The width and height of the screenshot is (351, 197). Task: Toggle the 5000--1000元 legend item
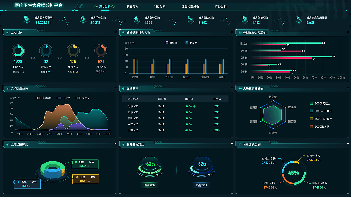point(321,111)
